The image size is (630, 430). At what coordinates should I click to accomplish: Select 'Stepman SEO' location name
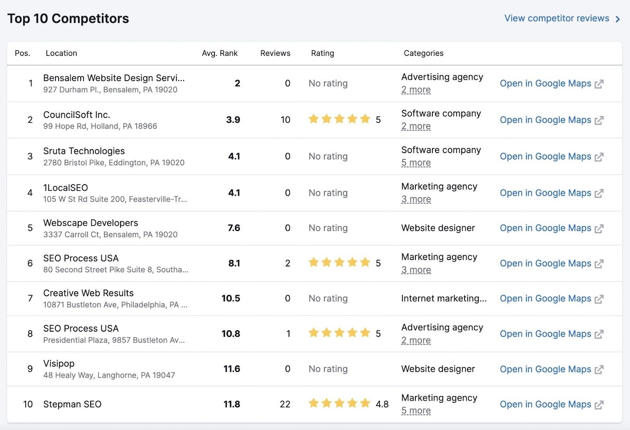click(x=72, y=404)
